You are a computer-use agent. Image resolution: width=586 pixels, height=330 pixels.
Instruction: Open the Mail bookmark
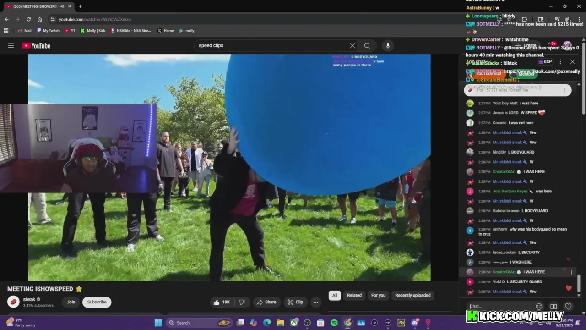25,31
